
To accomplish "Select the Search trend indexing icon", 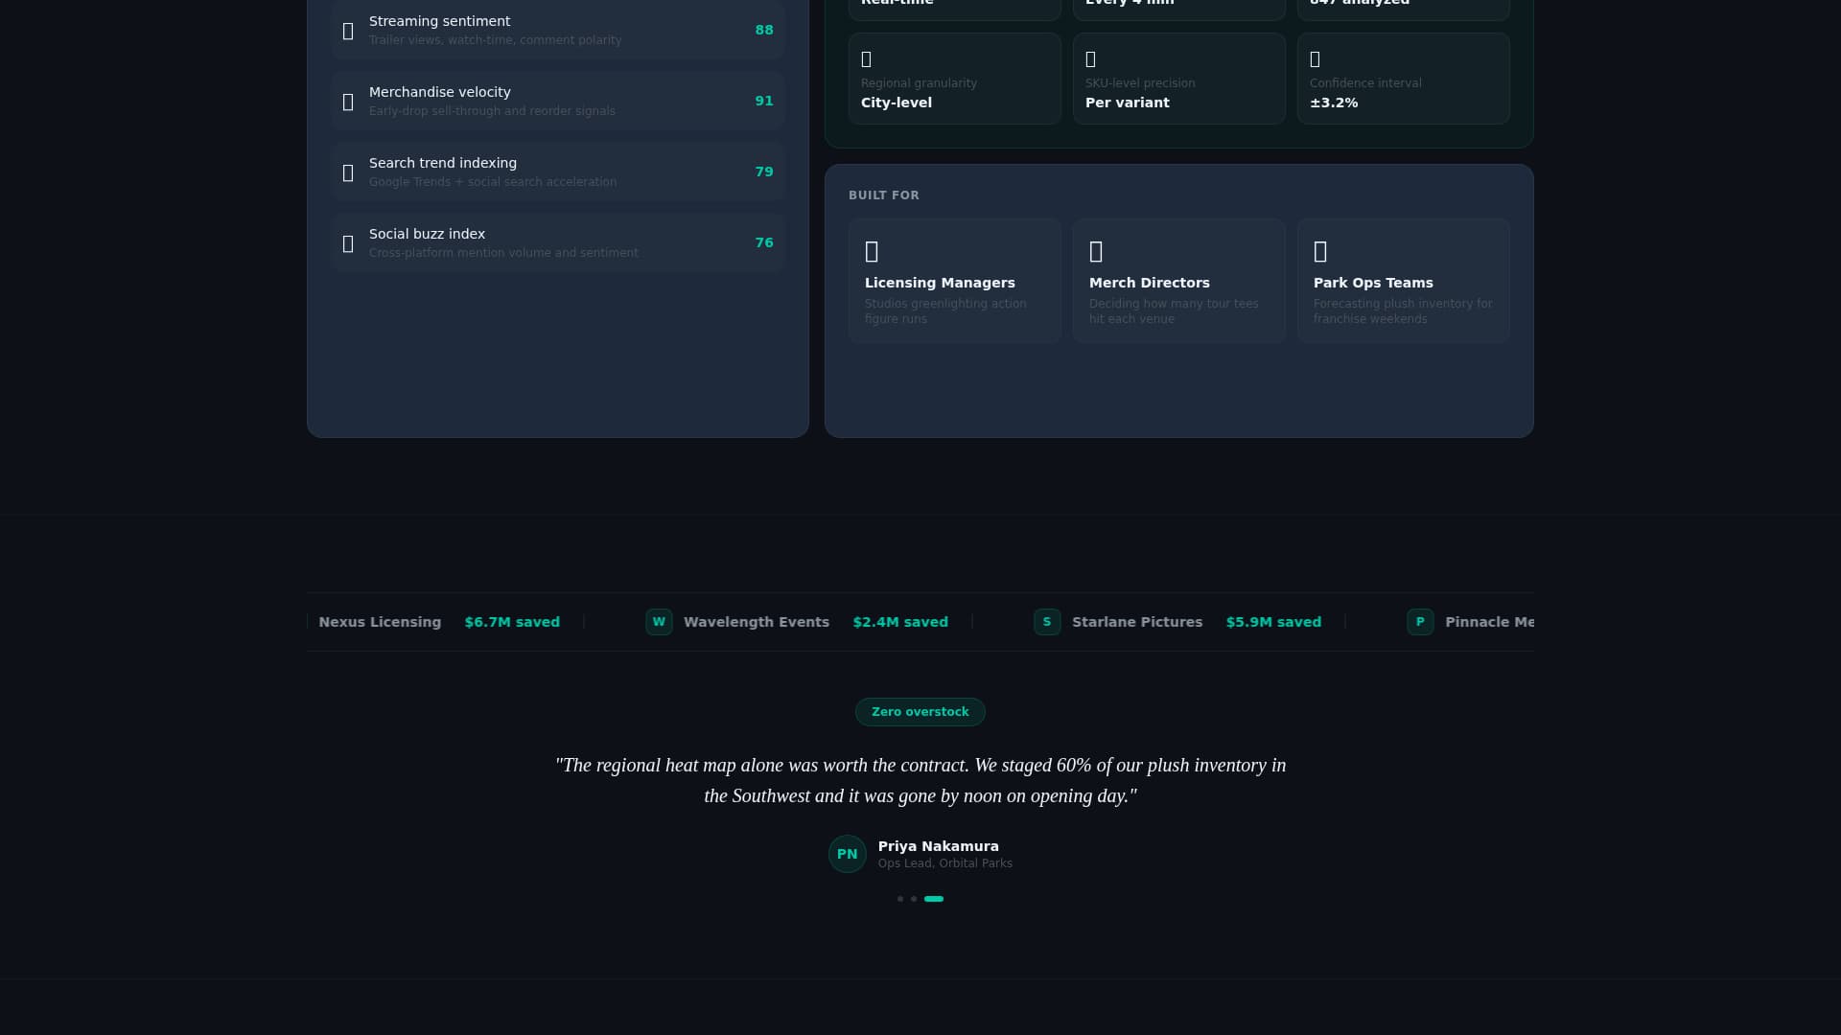I will click(348, 172).
